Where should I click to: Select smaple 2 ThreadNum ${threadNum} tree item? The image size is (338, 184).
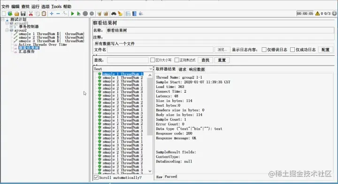pos(51,37)
